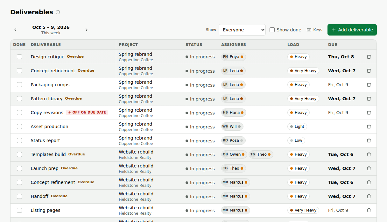Click the Assignees column header
Image resolution: width=387 pixels, height=222 pixels.
point(234,45)
